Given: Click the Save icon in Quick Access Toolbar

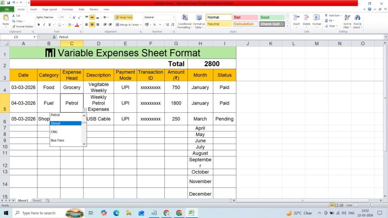Looking at the screenshot, I should (x=8, y=3).
